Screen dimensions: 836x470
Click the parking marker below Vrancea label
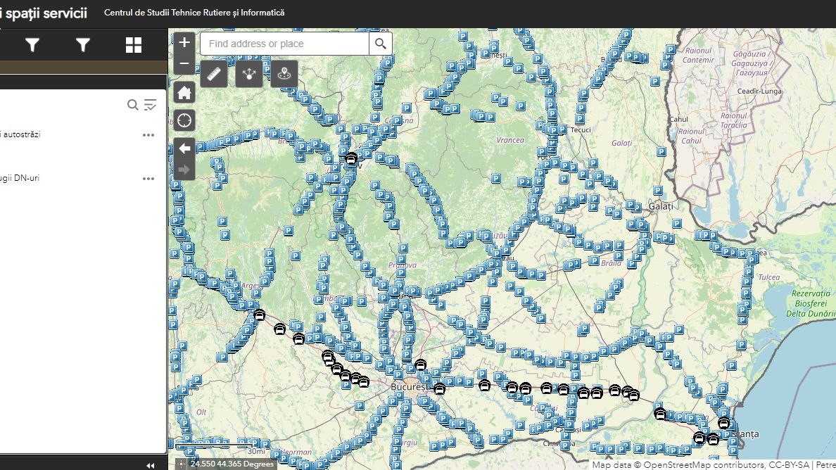pyautogui.click(x=496, y=179)
